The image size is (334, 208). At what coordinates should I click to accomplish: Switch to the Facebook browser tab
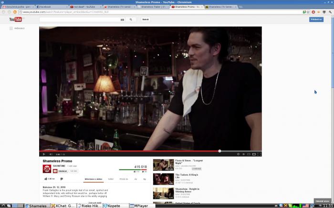[52, 7]
